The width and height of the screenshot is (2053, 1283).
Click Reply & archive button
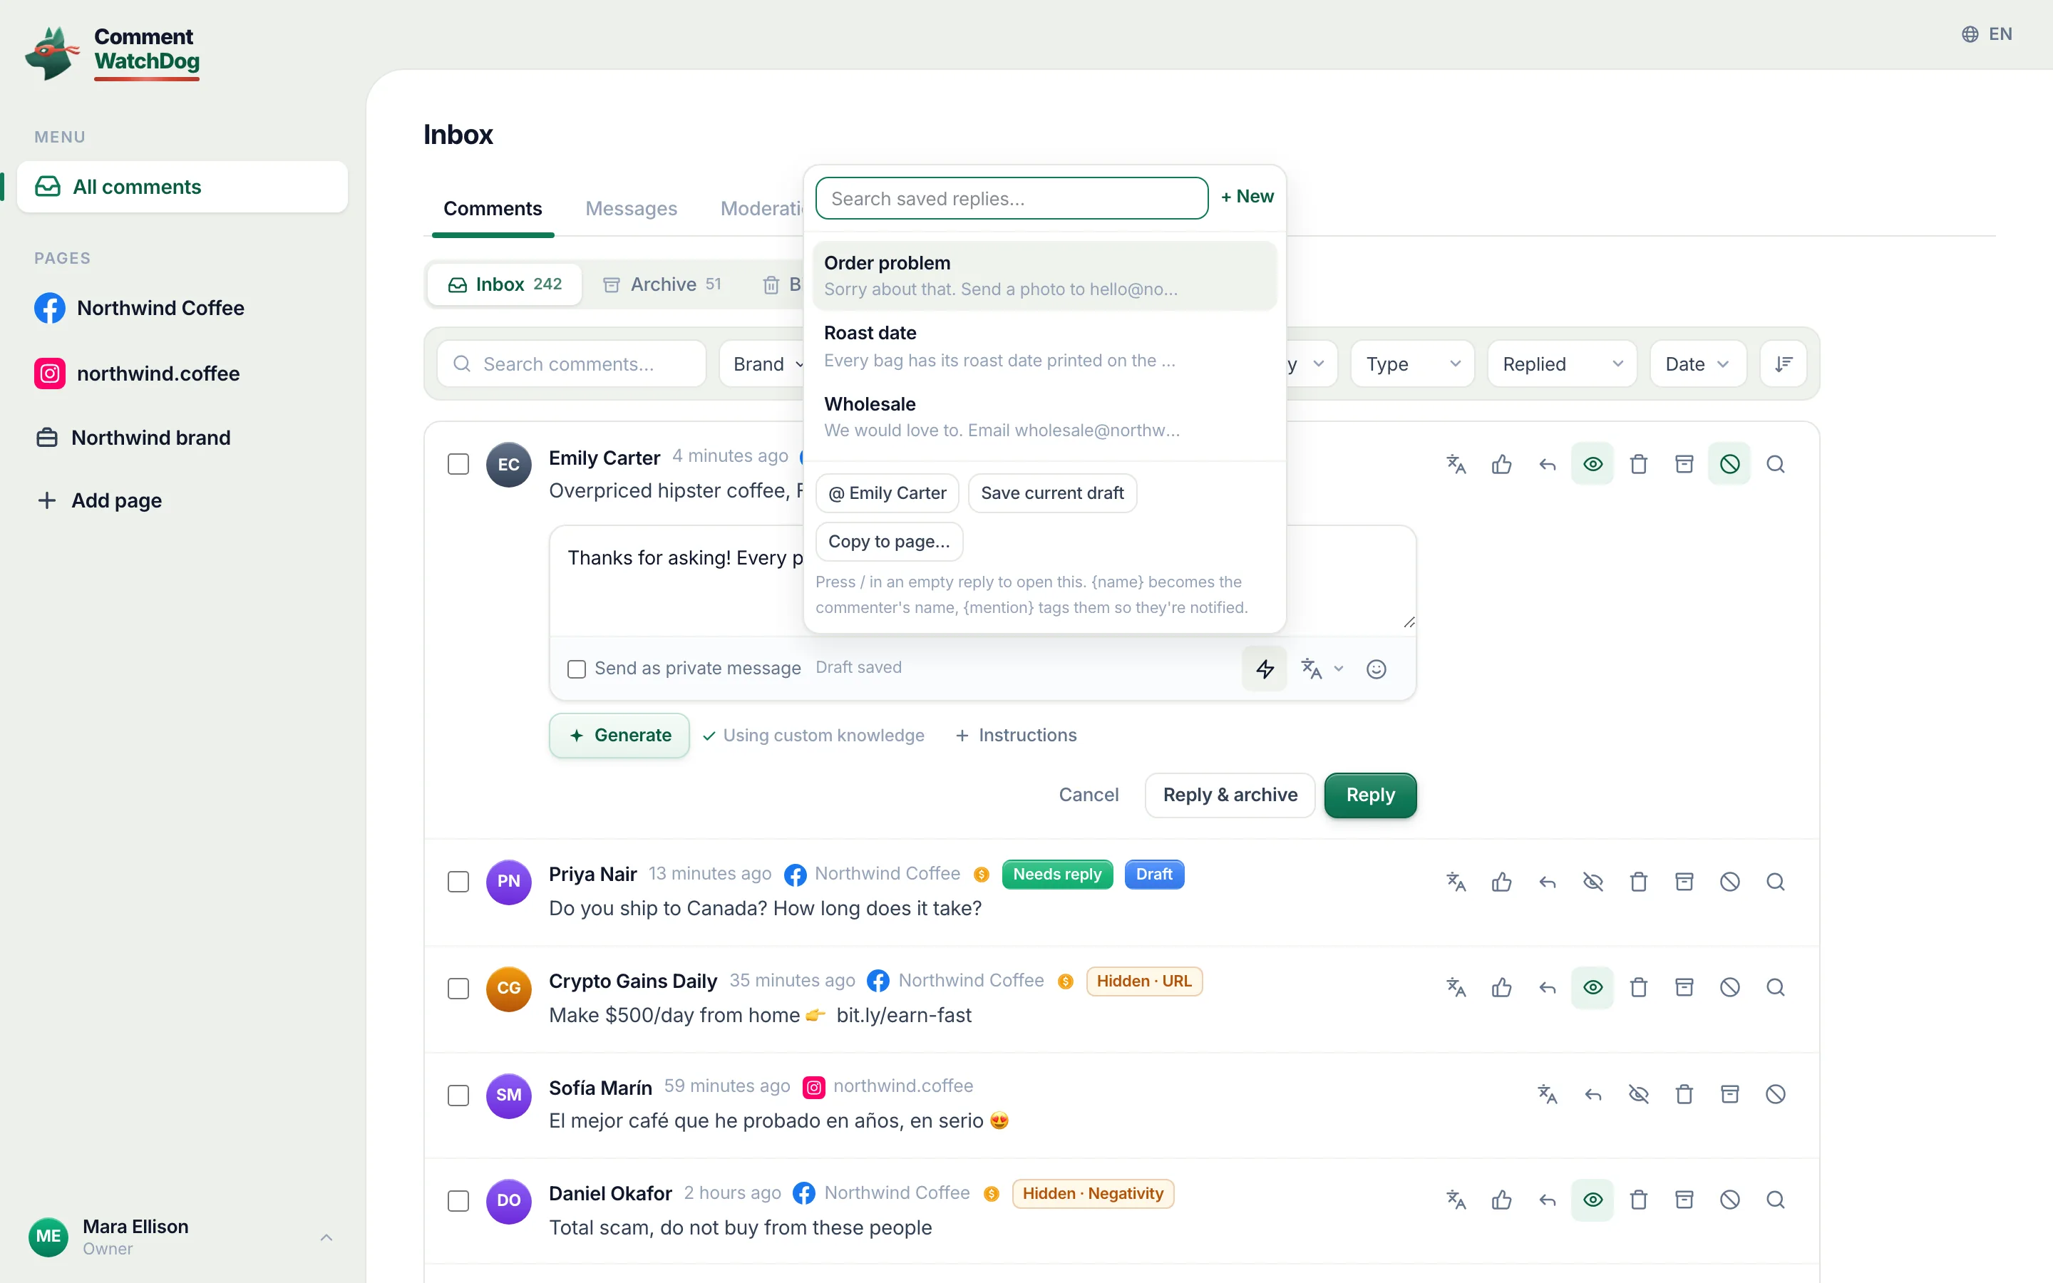1230,795
